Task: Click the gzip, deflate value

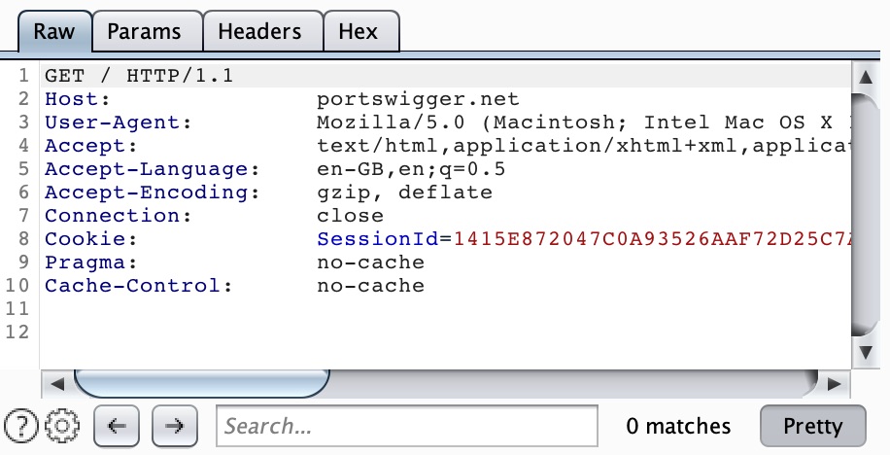Action: (x=404, y=192)
